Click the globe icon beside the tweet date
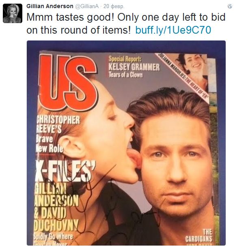 pos(230,6)
